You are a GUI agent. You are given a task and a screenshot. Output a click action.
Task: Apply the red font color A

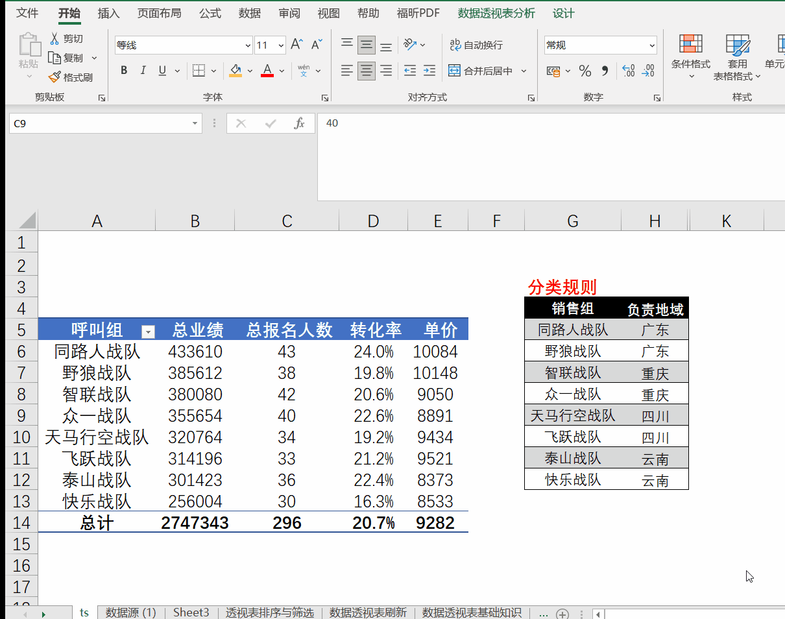267,71
